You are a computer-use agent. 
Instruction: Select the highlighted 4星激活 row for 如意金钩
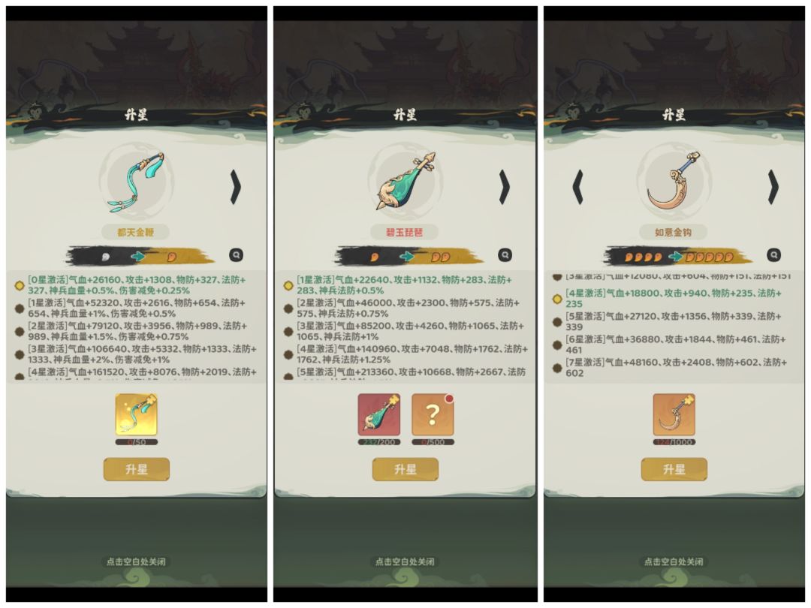pyautogui.click(x=674, y=298)
